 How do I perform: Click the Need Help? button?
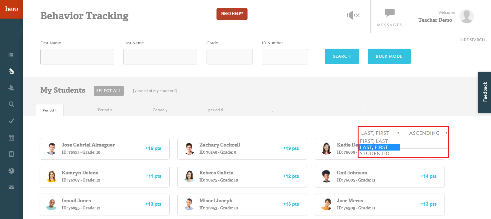(232, 14)
